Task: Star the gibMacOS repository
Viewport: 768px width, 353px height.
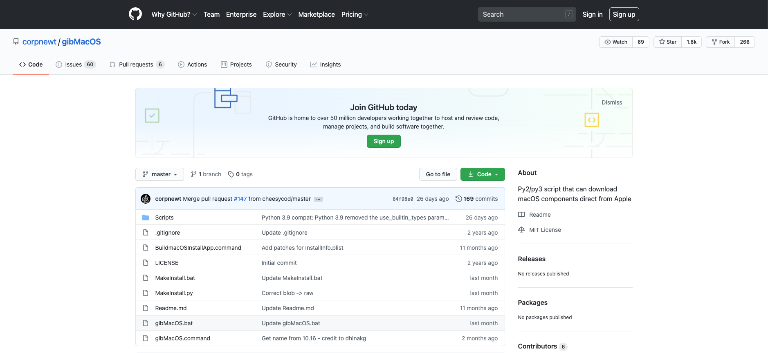Action: 668,42
